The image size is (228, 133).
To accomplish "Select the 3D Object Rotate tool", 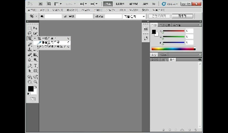I will [x=30, y=77].
